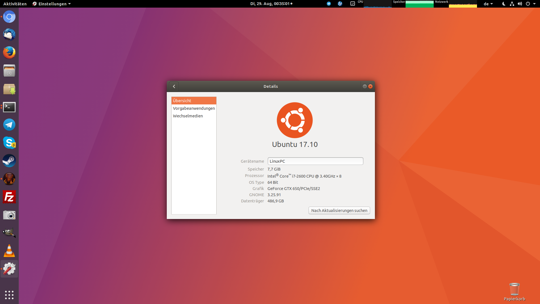This screenshot has width=540, height=304.
Task: Open Aktivitäten overview
Action: pos(15,4)
